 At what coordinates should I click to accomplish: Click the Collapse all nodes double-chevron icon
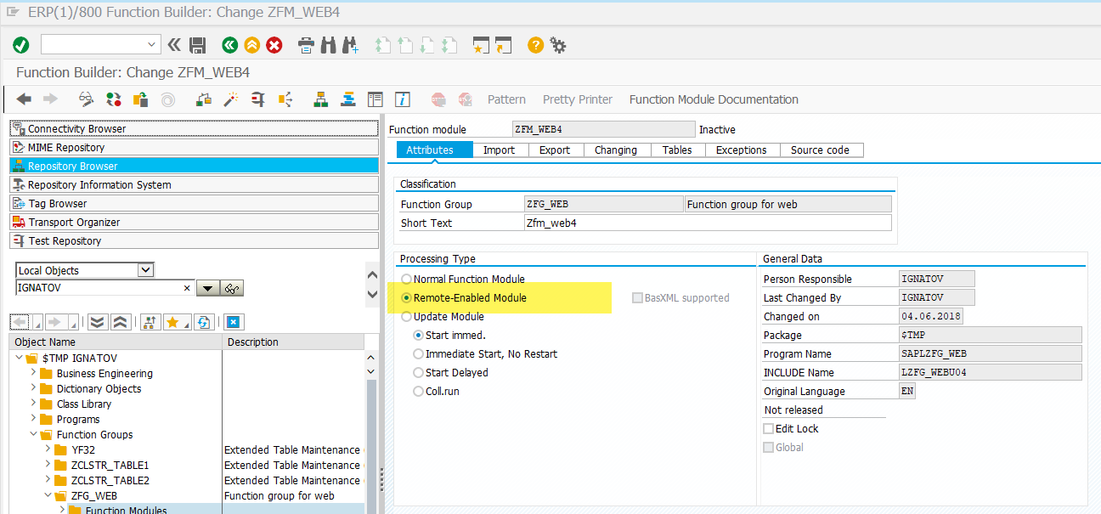[x=120, y=322]
